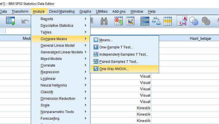Click the Split File toolbar icon
Viewport: 219px width, 124px height.
[x=145, y=21]
